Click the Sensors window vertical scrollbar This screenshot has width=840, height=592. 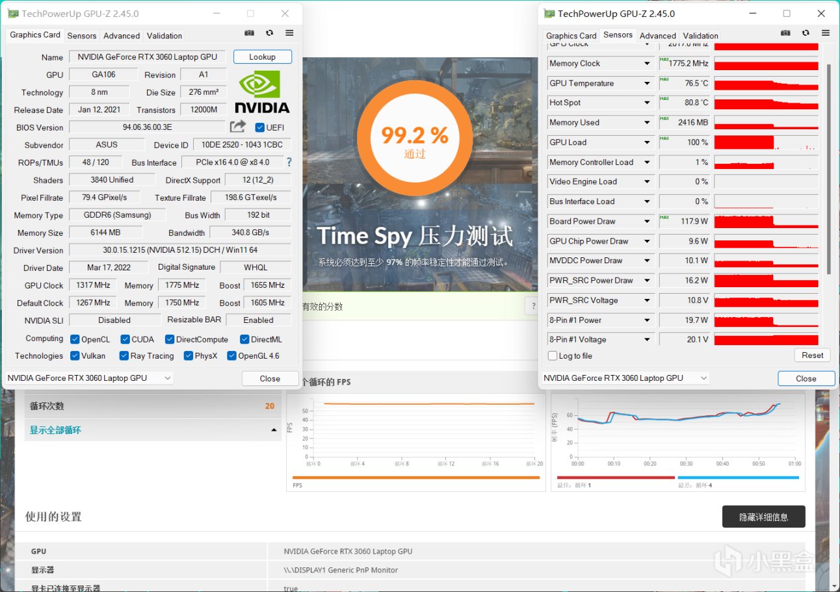pyautogui.click(x=828, y=169)
